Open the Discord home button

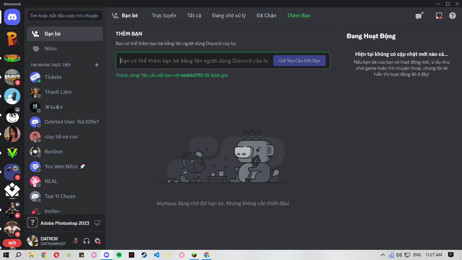click(12, 17)
